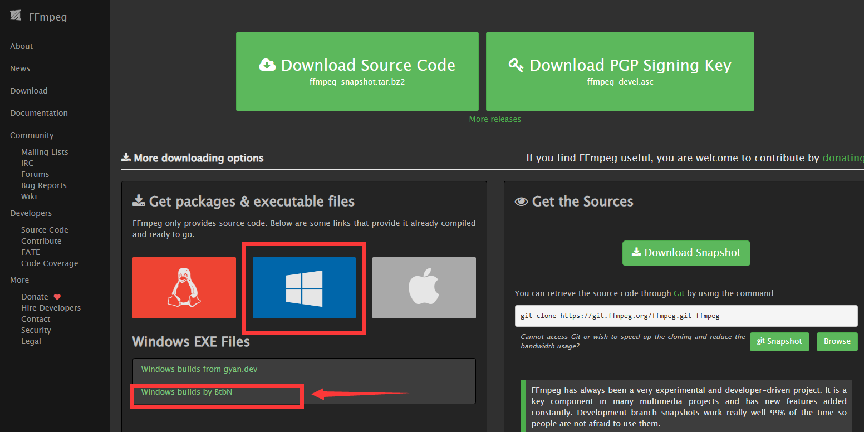The width and height of the screenshot is (864, 432).
Task: Go to News in sidebar
Action: click(x=20, y=68)
